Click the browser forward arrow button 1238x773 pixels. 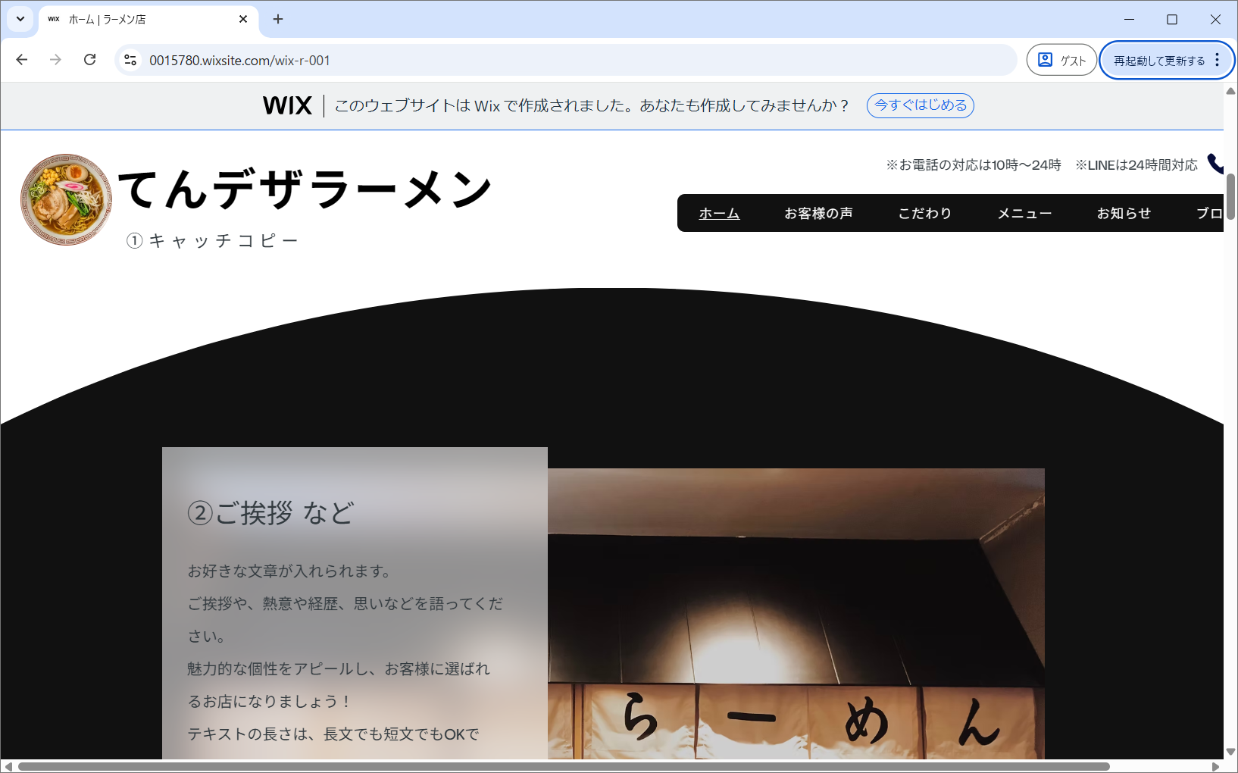pos(55,60)
